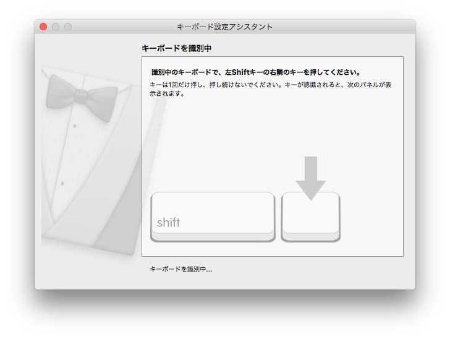The height and width of the screenshot is (339, 450).
Task: Click the dimmed minimize button in title bar
Action: (x=56, y=27)
